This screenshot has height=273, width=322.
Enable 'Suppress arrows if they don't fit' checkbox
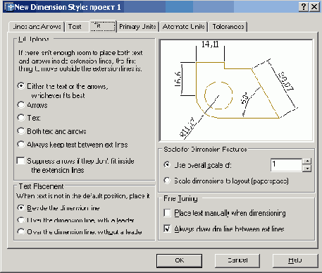[21, 161]
